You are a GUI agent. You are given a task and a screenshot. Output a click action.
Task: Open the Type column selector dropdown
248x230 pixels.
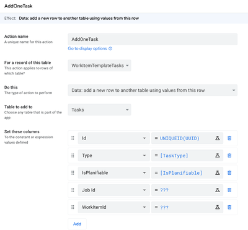113,156
